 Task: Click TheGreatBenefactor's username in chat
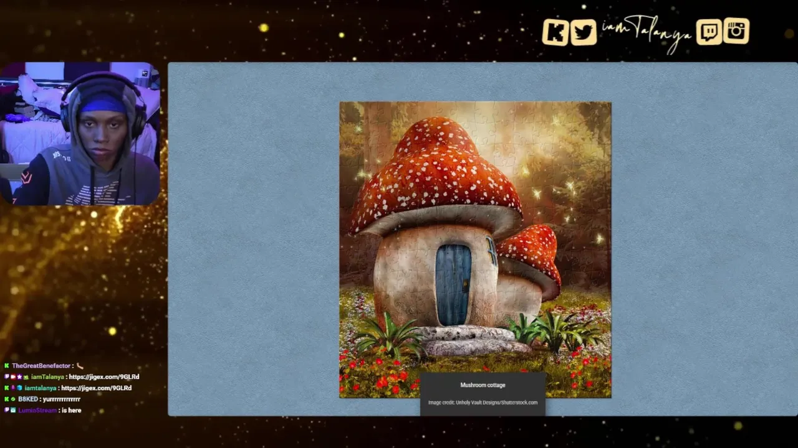coord(41,366)
